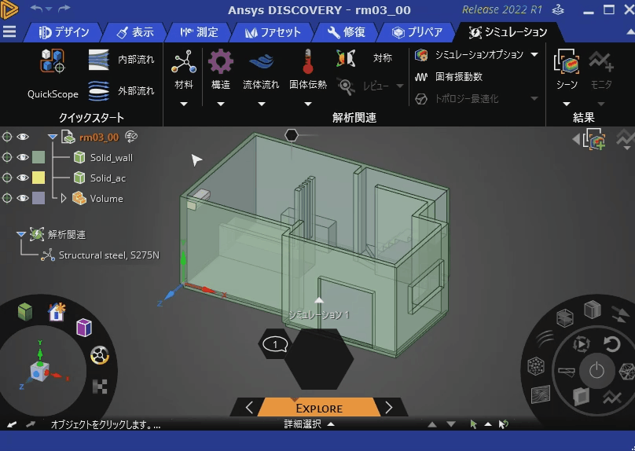Open the undo history dropdown arrow
The width and height of the screenshot is (635, 451).
click(49, 9)
